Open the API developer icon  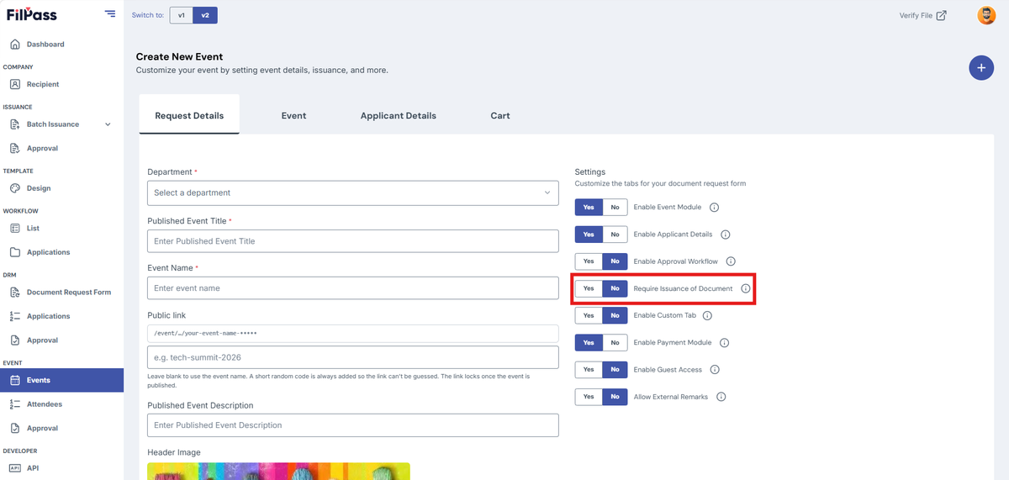pos(15,468)
